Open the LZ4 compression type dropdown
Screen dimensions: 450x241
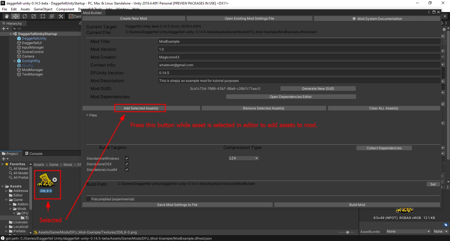coord(244,158)
